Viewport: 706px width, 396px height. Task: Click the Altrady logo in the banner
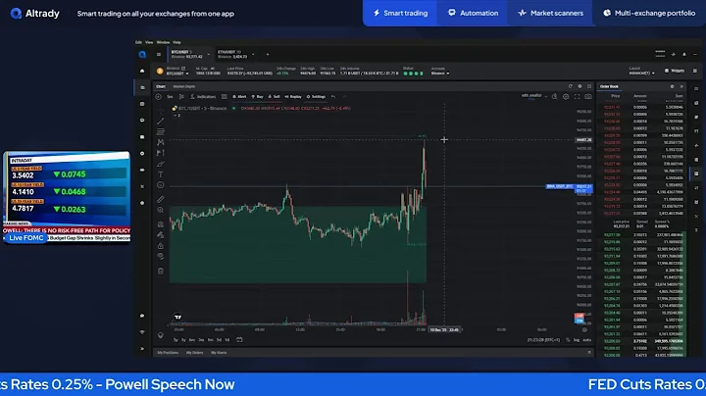click(35, 14)
